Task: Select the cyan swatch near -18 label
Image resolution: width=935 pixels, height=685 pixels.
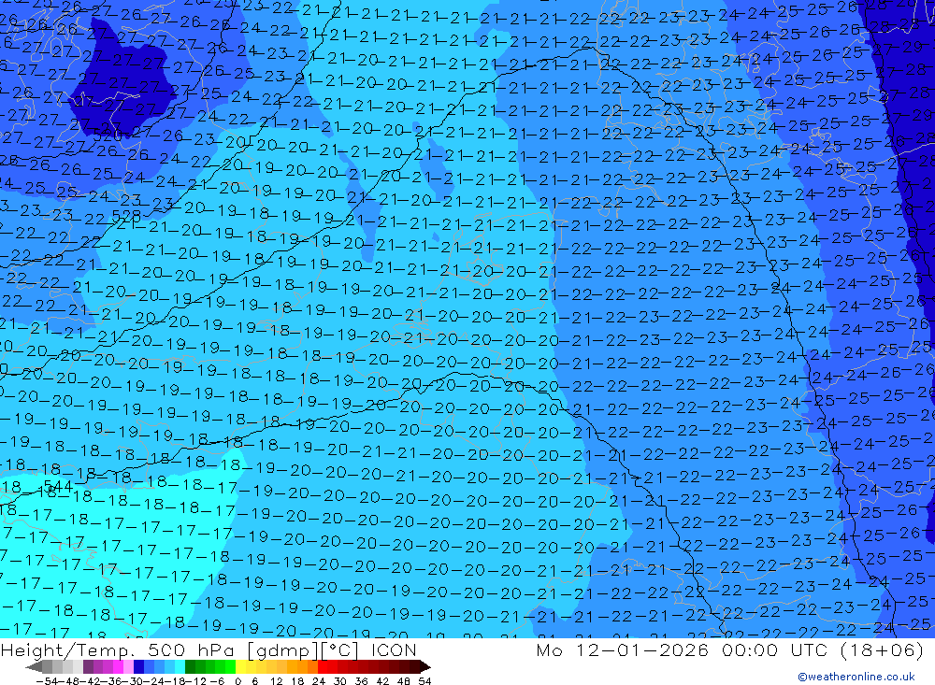Action: (x=180, y=666)
